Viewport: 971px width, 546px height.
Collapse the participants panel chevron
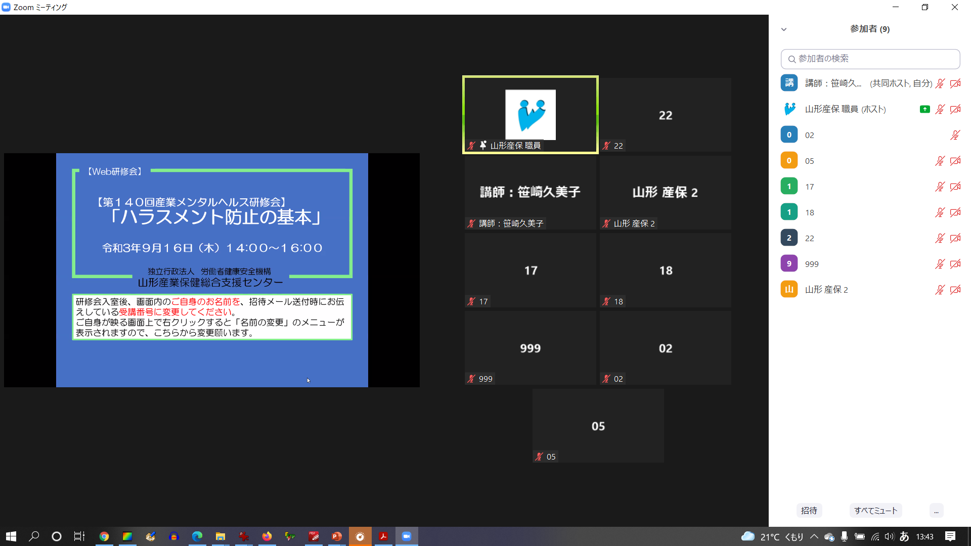click(x=784, y=29)
